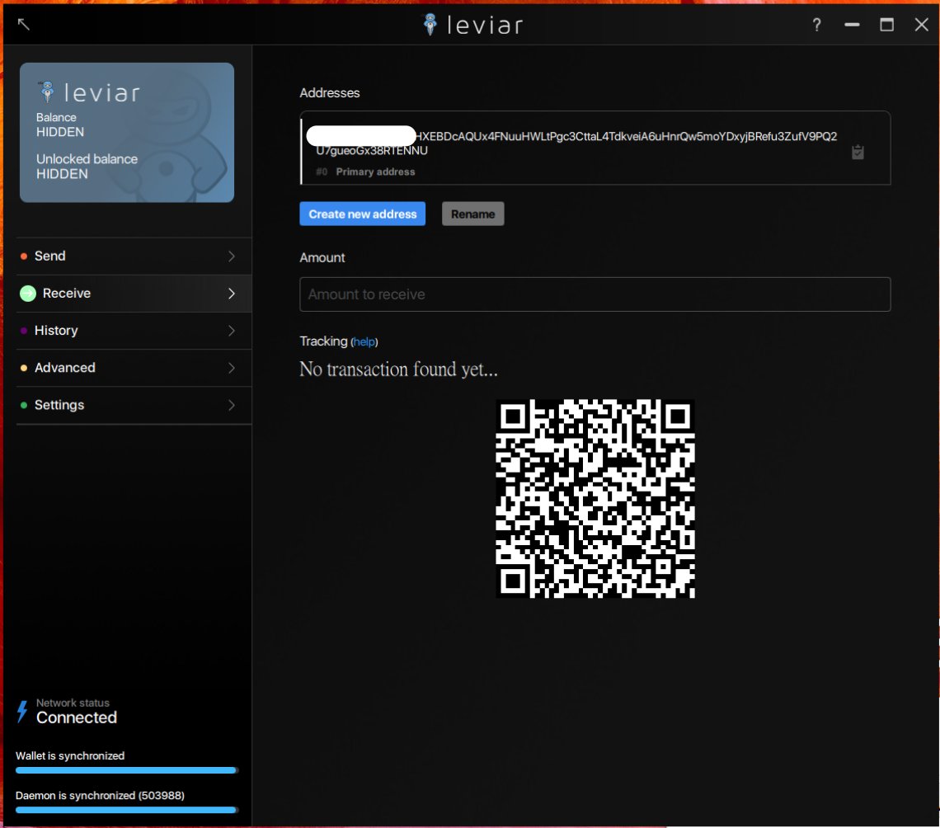Copy primary address with clipboard icon
The height and width of the screenshot is (828, 940).
click(x=858, y=153)
